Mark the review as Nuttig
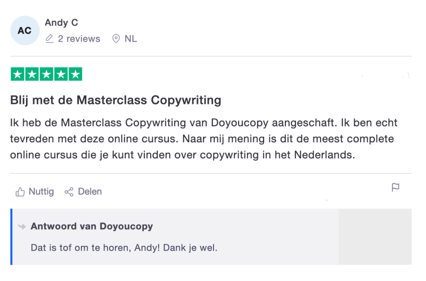426x281 pixels. (42, 191)
